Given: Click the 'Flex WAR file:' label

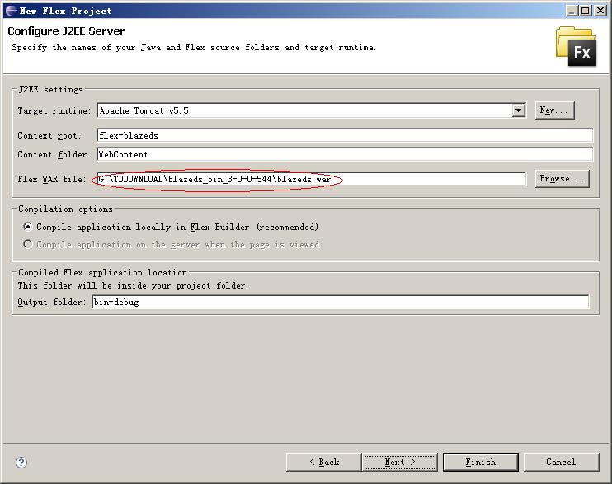Looking at the screenshot, I should (x=51, y=179).
